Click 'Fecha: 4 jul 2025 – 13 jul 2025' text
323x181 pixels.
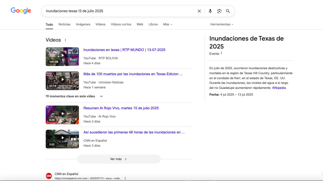pyautogui.click(x=231, y=95)
